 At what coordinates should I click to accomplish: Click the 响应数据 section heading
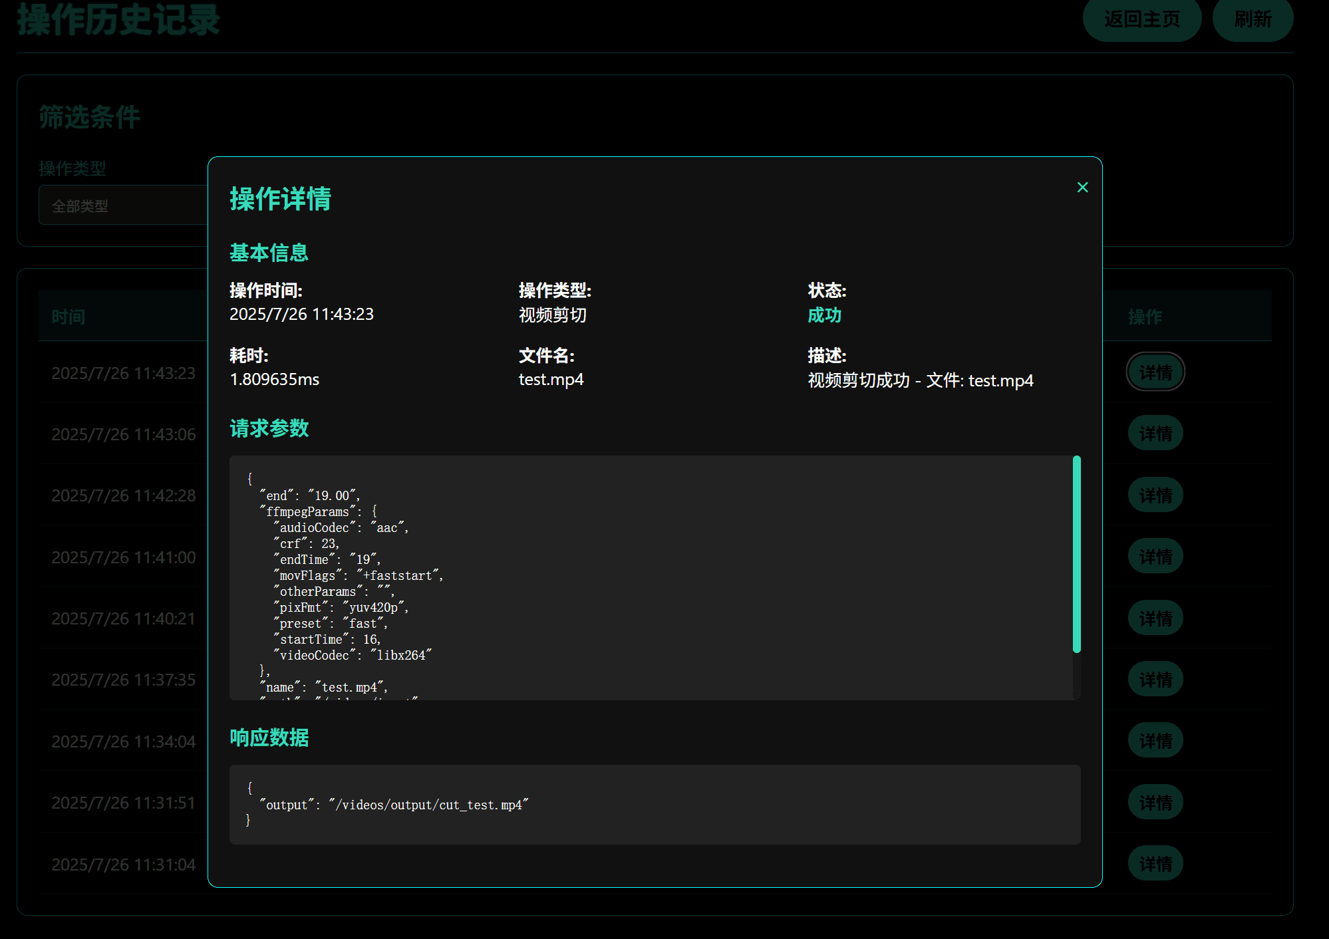(x=269, y=738)
